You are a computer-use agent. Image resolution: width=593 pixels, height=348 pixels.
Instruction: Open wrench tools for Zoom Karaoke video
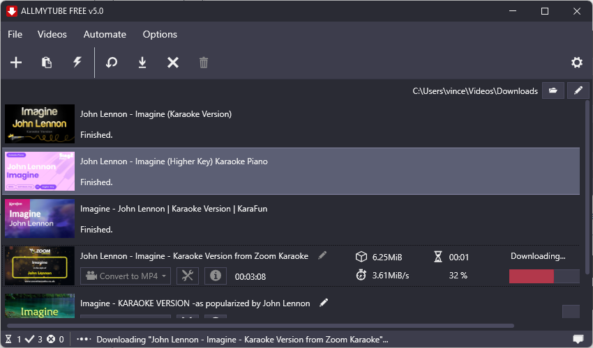point(187,276)
